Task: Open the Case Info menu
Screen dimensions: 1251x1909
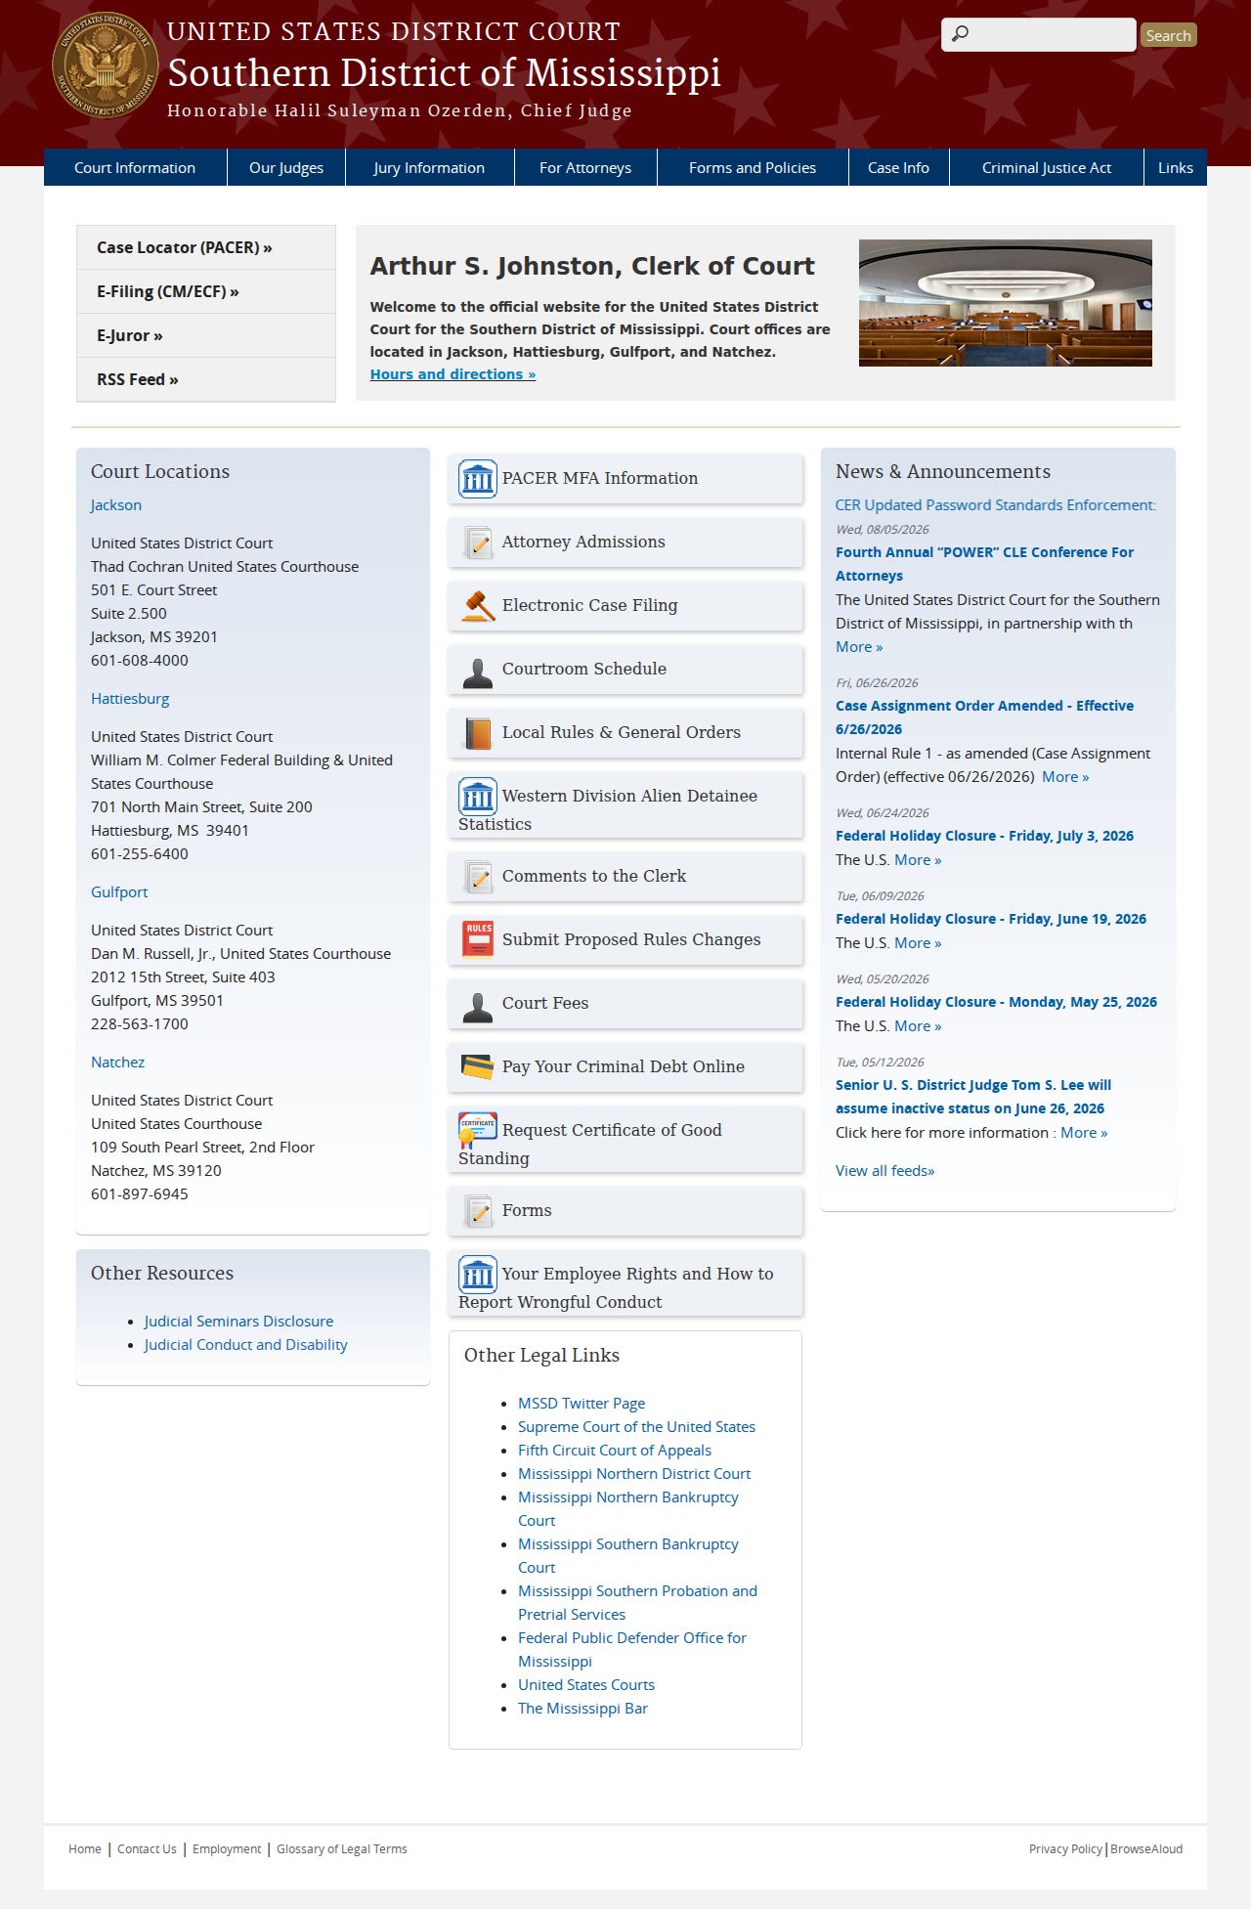Action: tap(898, 167)
